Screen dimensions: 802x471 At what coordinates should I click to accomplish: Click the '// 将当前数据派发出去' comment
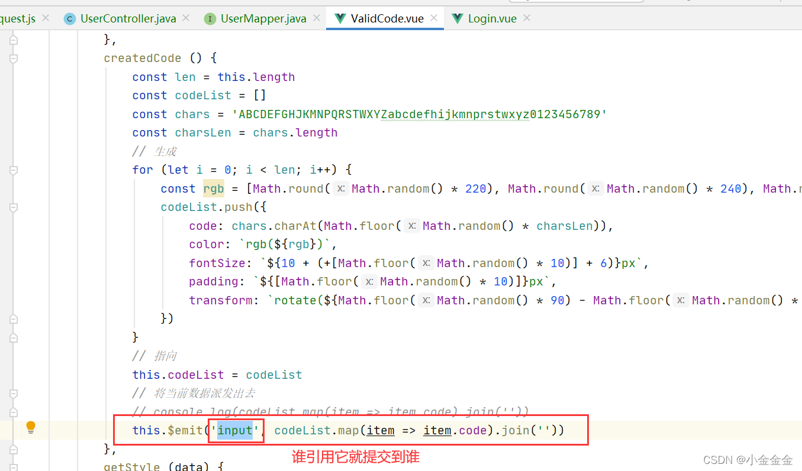(194, 393)
